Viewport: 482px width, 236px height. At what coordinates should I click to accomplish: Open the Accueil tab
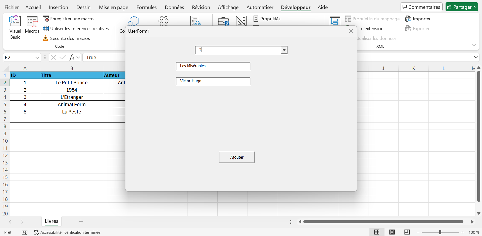click(33, 7)
